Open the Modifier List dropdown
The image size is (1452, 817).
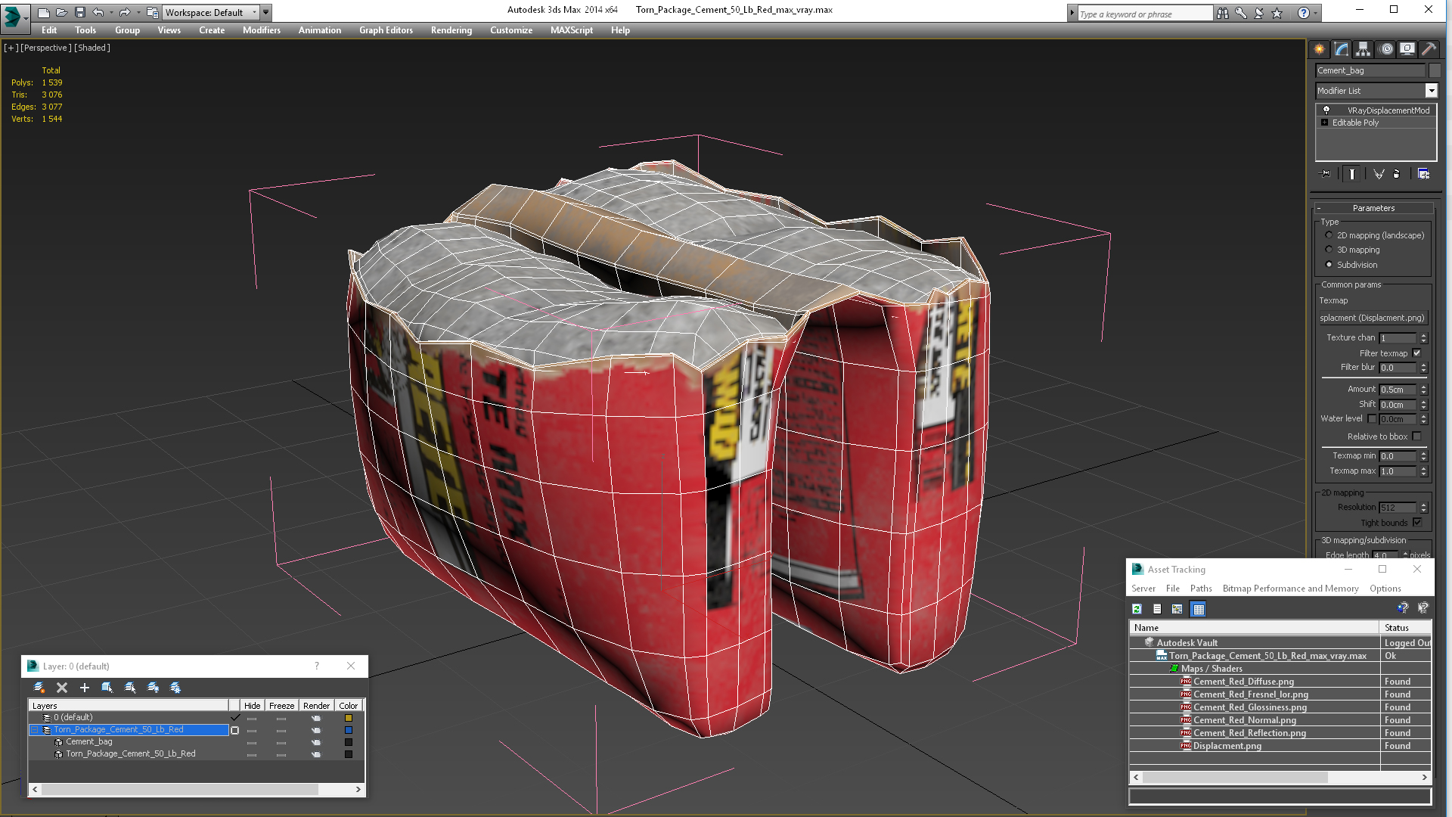[x=1431, y=91]
